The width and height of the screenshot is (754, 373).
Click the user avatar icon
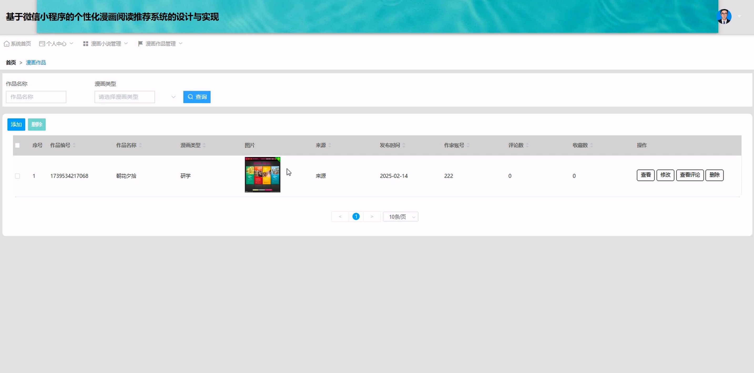pyautogui.click(x=724, y=17)
